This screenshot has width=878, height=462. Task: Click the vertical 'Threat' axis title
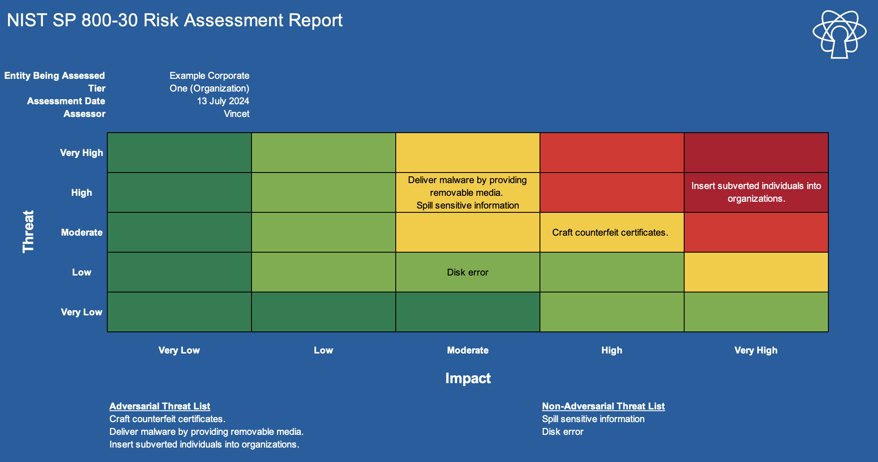[x=28, y=232]
